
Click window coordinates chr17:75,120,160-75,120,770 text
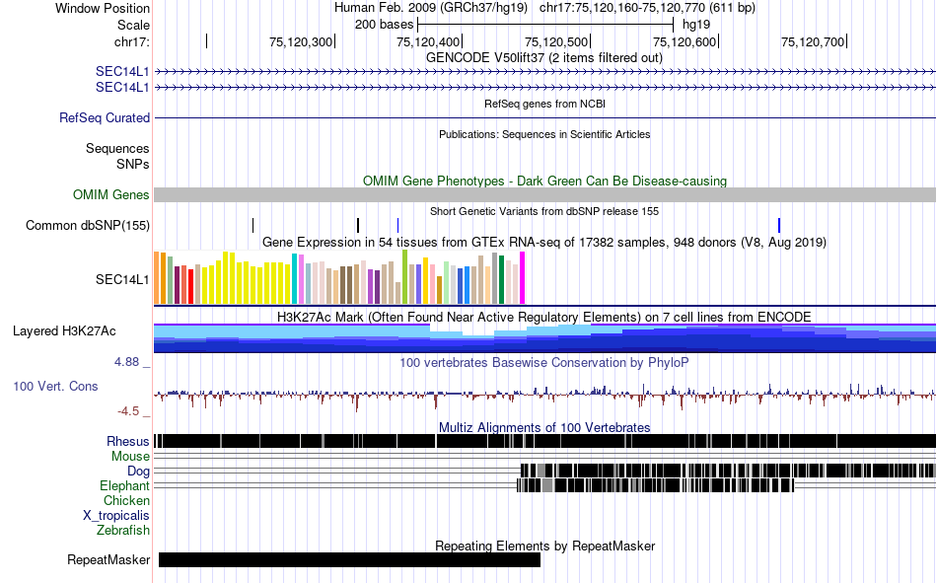[647, 8]
